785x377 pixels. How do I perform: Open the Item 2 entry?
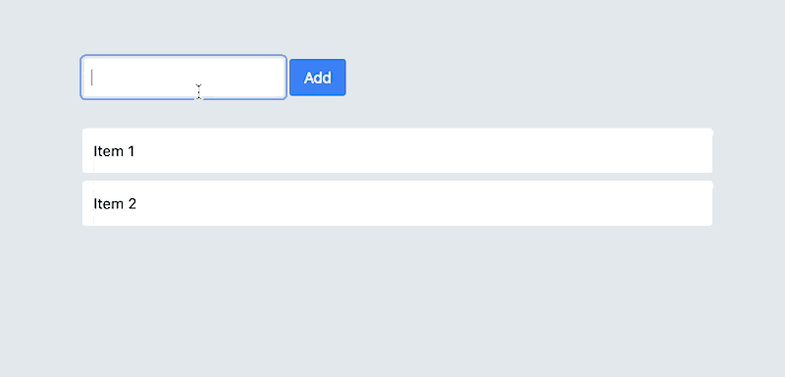coord(397,203)
